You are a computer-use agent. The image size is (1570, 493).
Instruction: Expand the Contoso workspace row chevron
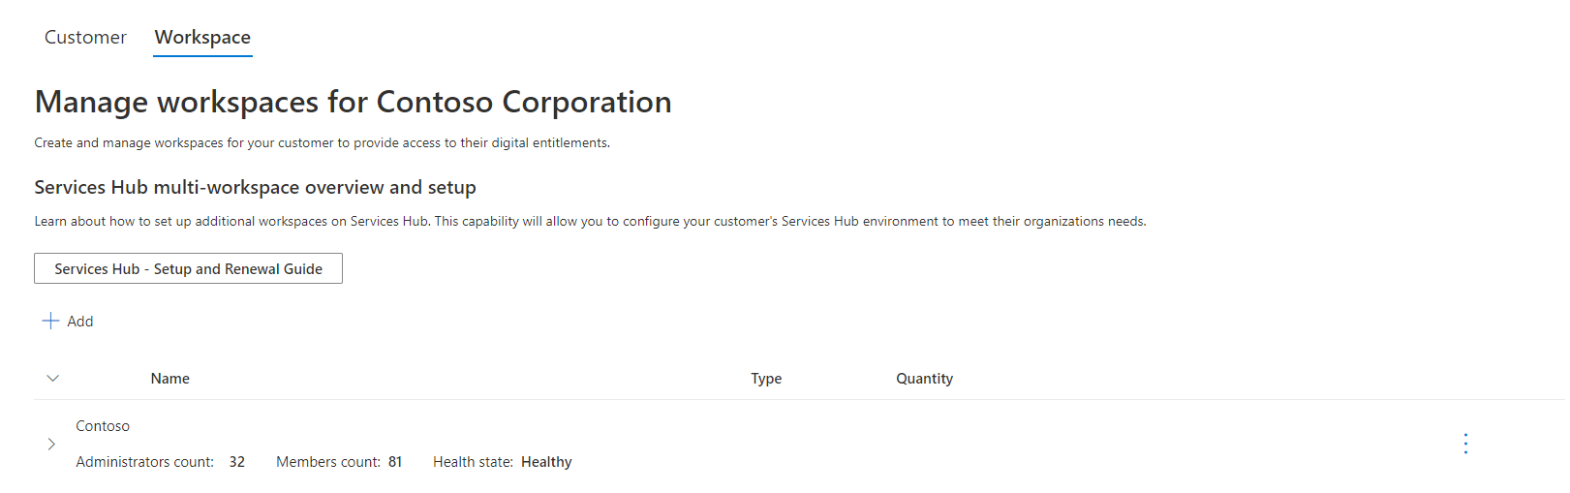click(51, 444)
